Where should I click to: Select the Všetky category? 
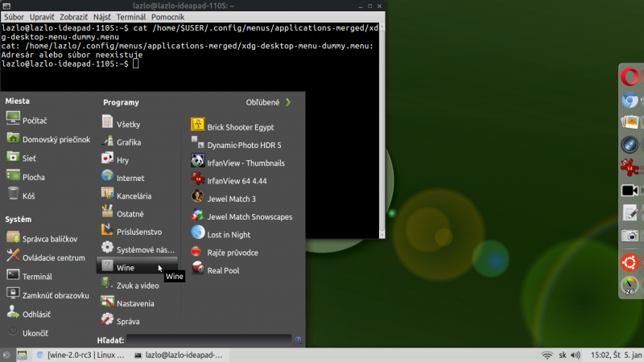[x=137, y=124]
